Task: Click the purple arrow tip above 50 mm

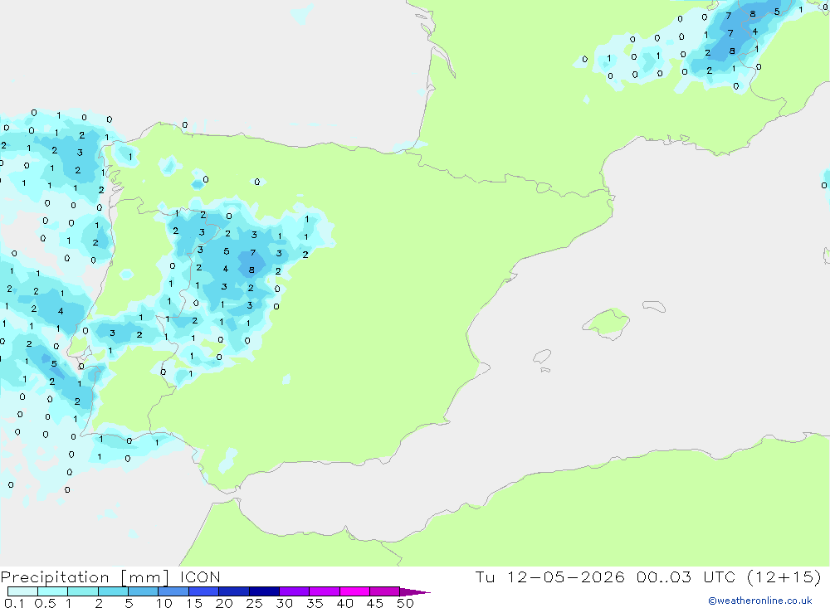Action: [414, 592]
